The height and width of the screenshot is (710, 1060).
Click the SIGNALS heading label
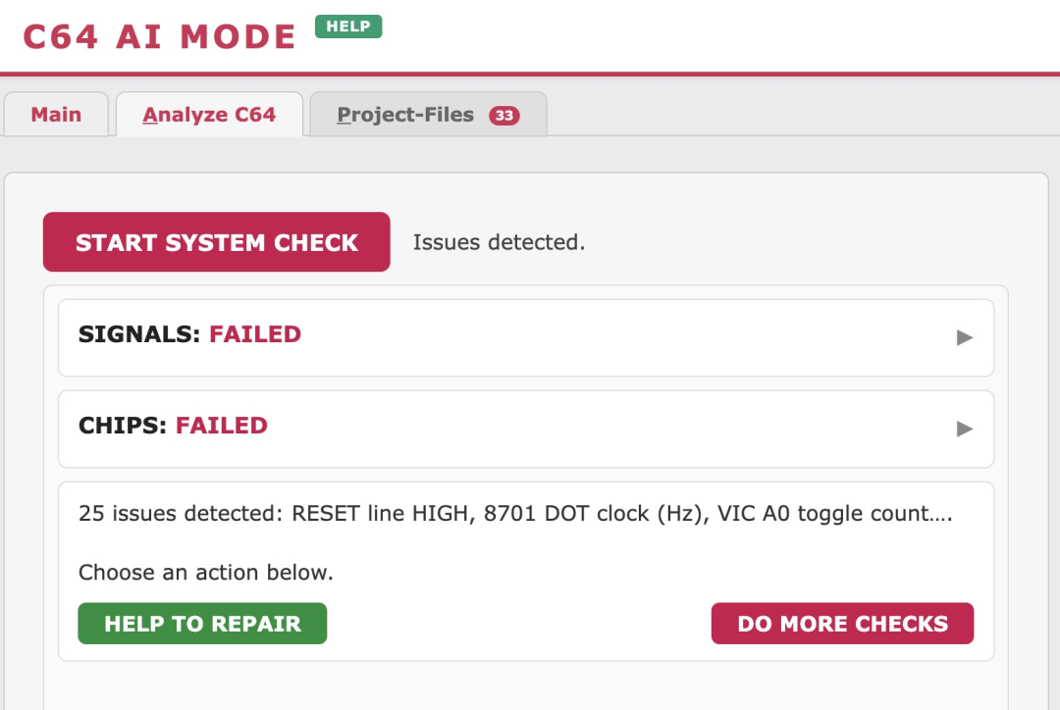click(139, 333)
